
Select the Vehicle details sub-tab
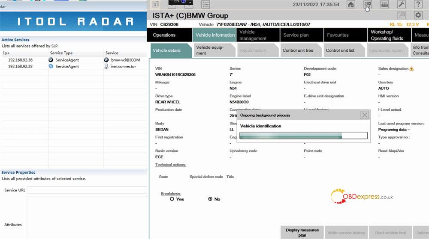170,50
